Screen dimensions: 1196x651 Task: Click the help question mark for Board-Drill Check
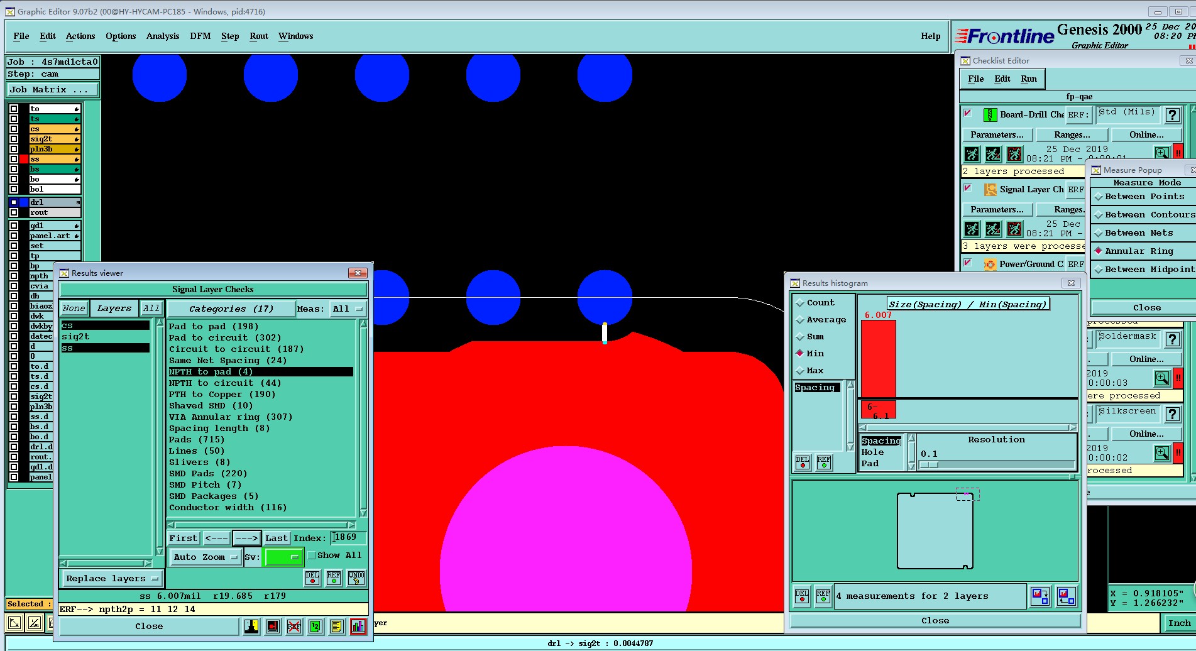tap(1172, 115)
